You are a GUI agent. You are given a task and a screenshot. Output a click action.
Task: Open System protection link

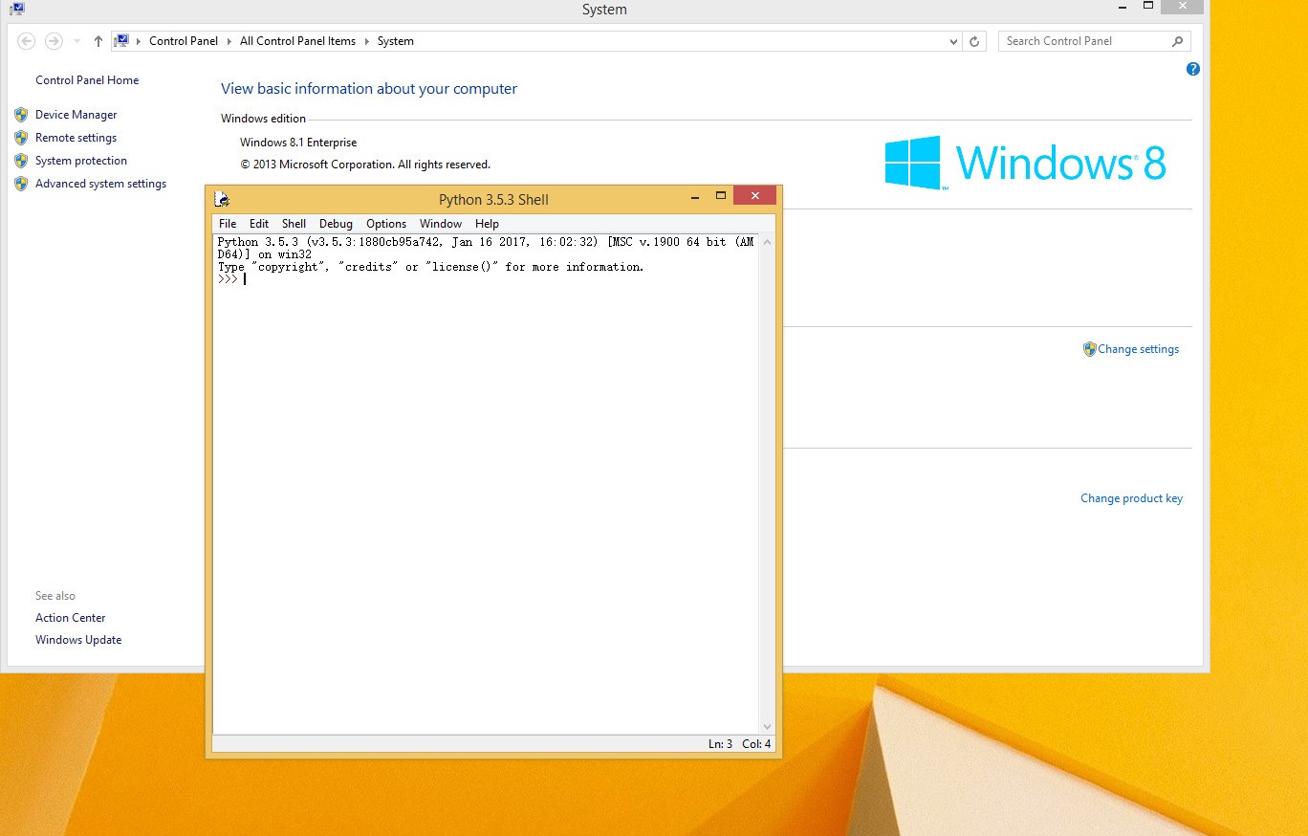(x=81, y=161)
